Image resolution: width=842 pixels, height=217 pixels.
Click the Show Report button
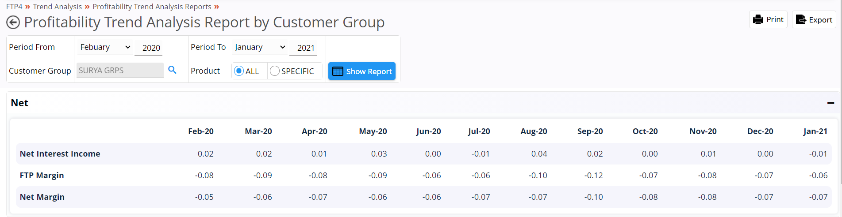pos(362,71)
